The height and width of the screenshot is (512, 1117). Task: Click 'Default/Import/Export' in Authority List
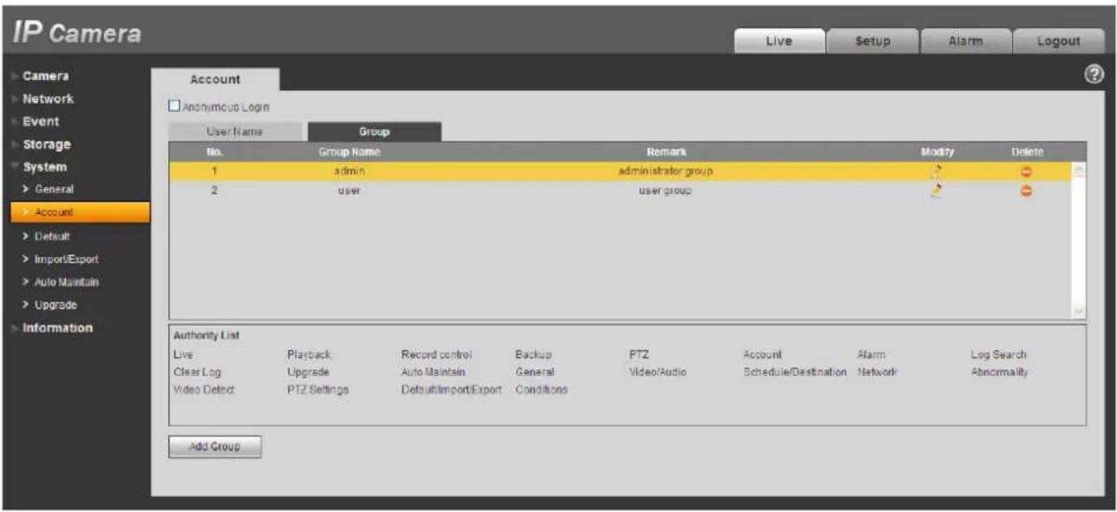click(451, 389)
